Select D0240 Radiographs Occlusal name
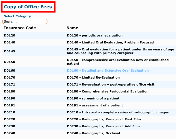The height and width of the screenshot is (139, 176). pos(93,133)
